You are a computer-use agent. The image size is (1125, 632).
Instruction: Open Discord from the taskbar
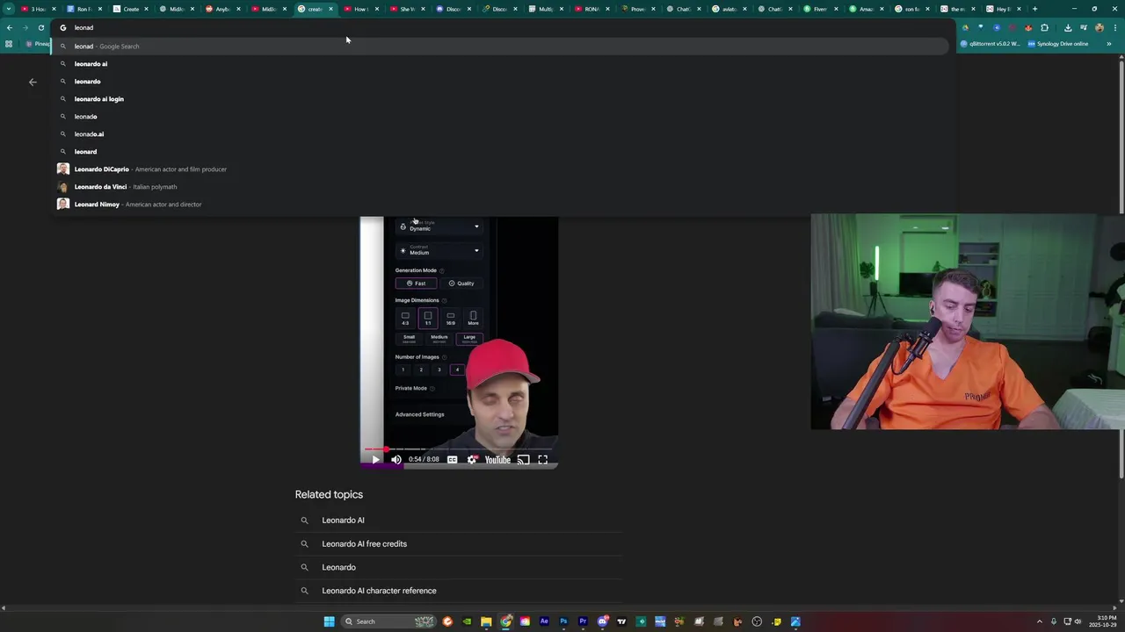(x=602, y=621)
